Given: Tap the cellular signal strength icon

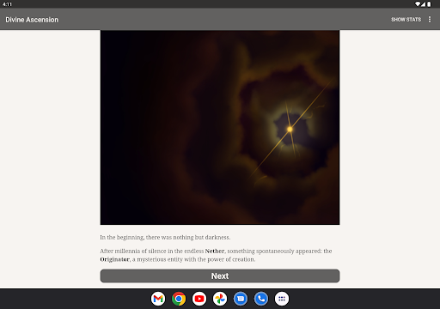Looking at the screenshot, I should (423, 4).
